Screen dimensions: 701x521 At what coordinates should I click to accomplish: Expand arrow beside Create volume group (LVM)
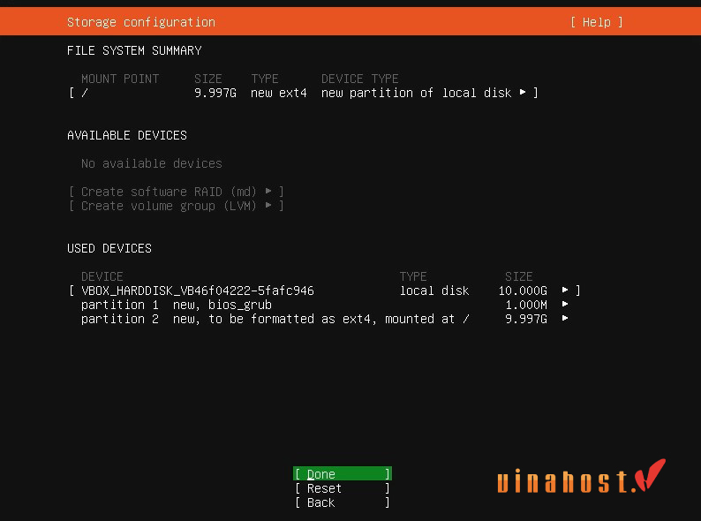[268, 206]
